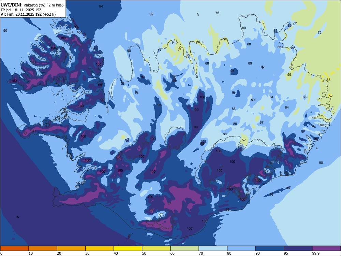Click the '56' humidity value on the map

pyautogui.click(x=328, y=120)
